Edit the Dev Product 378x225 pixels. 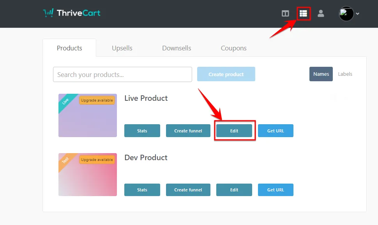pos(234,190)
